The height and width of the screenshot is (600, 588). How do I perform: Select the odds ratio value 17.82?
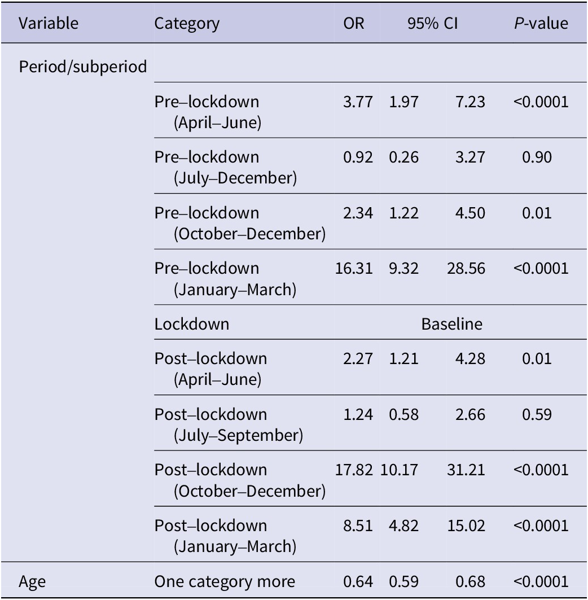point(354,470)
